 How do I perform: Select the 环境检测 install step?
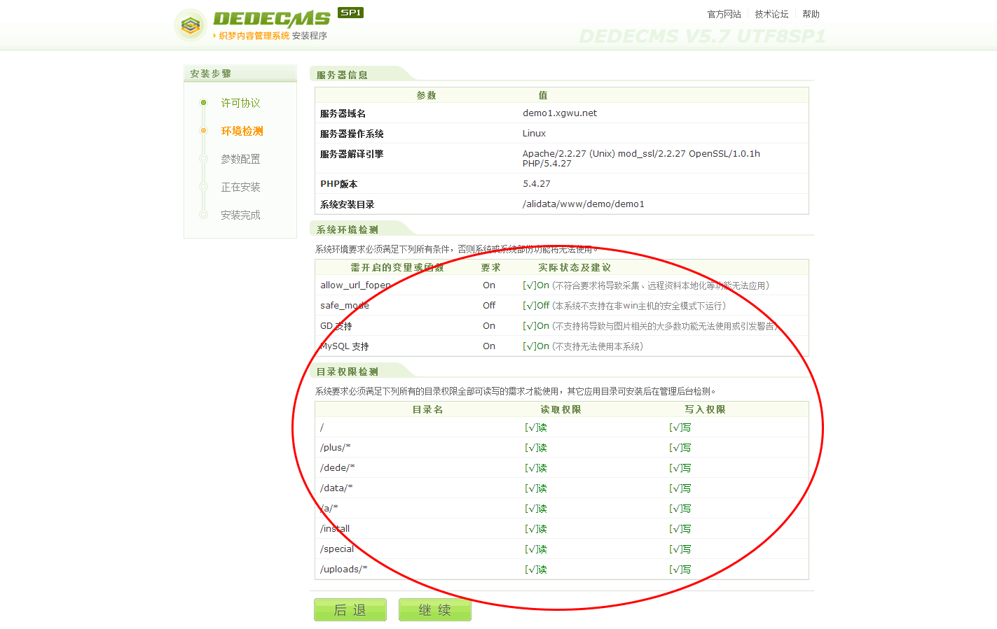pos(242,131)
